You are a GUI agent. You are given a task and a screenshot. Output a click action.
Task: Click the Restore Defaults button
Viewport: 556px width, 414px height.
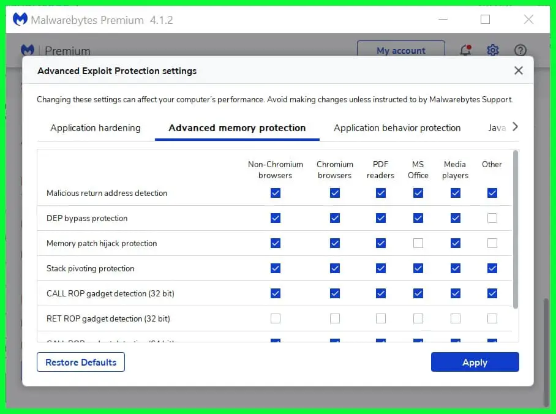[x=81, y=362]
